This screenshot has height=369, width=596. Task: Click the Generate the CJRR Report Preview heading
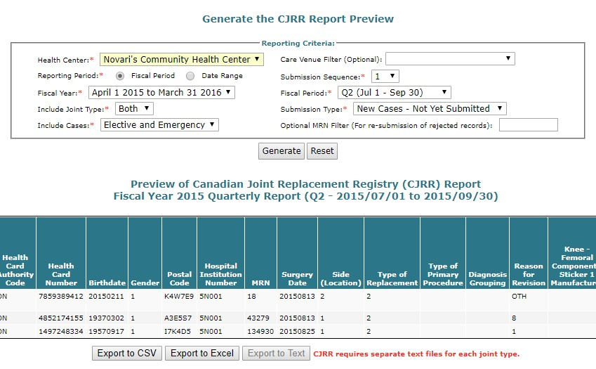[298, 19]
